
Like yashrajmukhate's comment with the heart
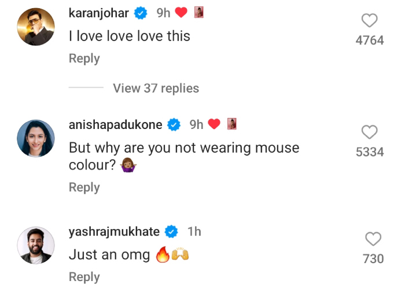click(373, 238)
